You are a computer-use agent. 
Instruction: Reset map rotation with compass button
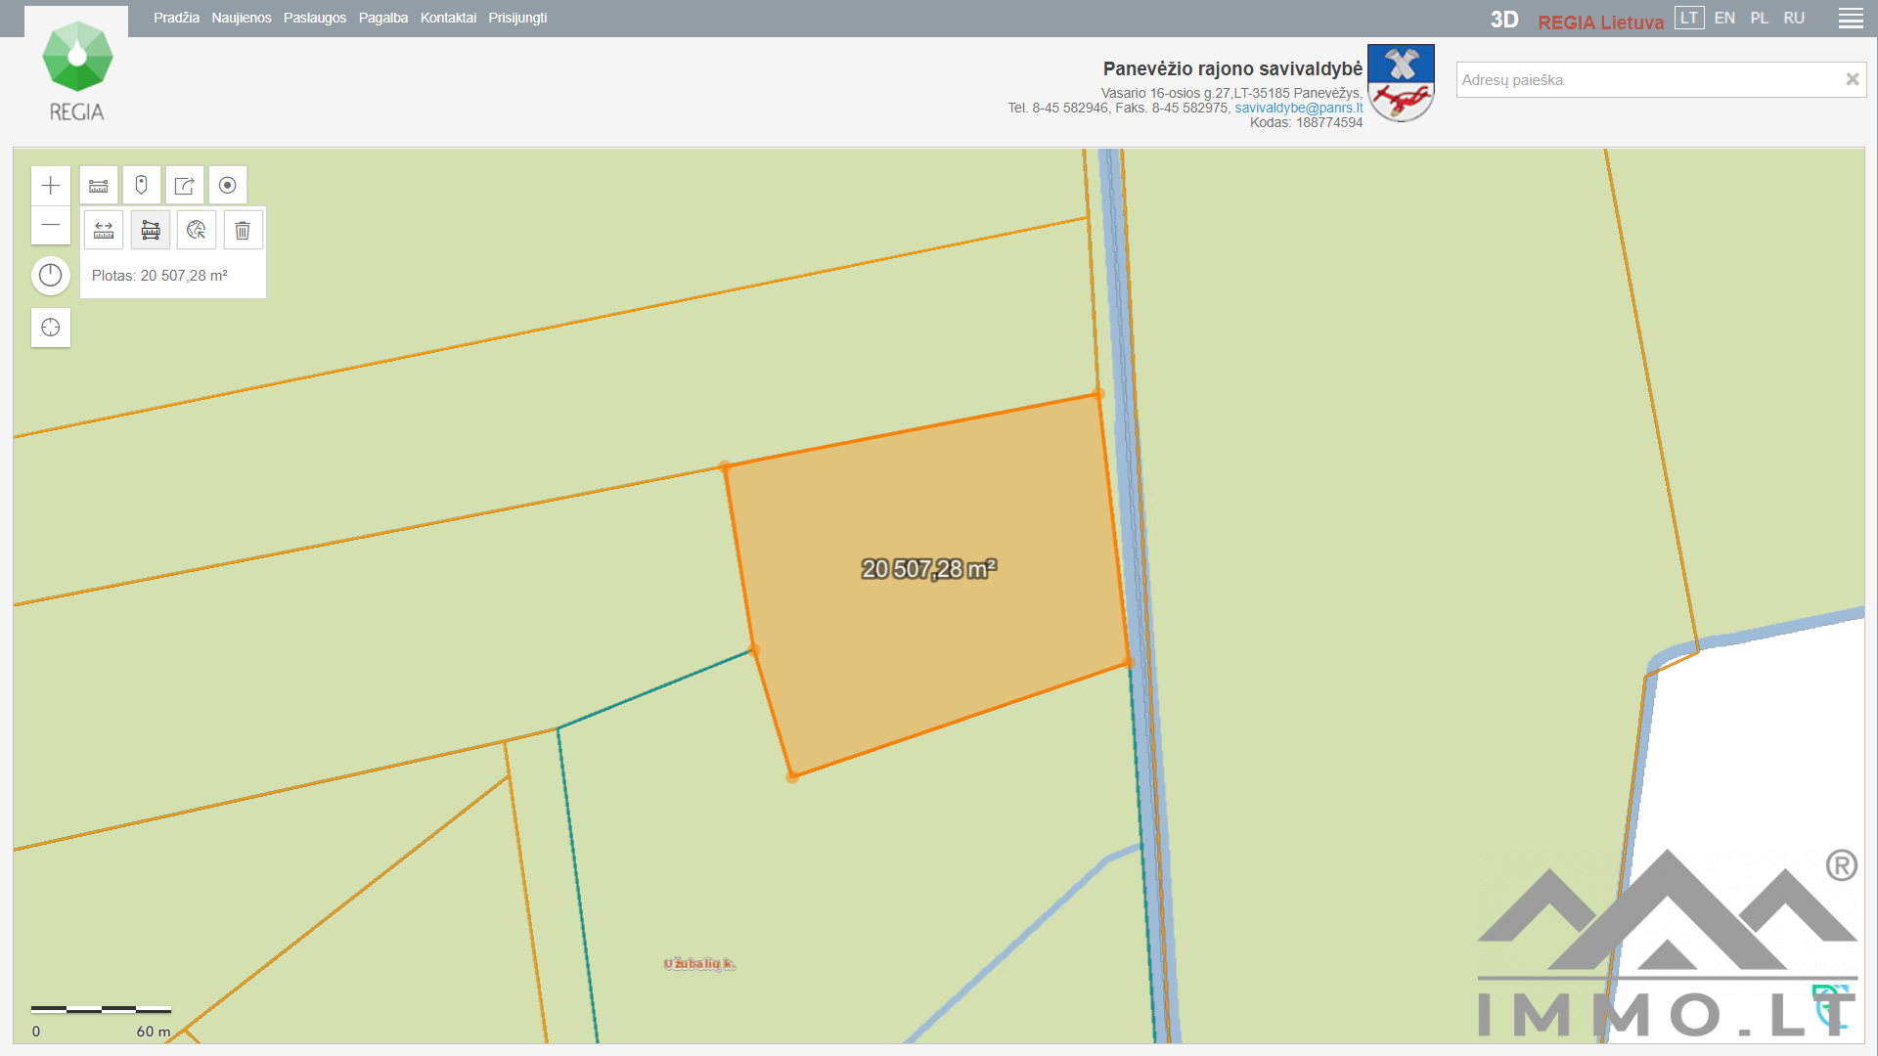(x=51, y=276)
